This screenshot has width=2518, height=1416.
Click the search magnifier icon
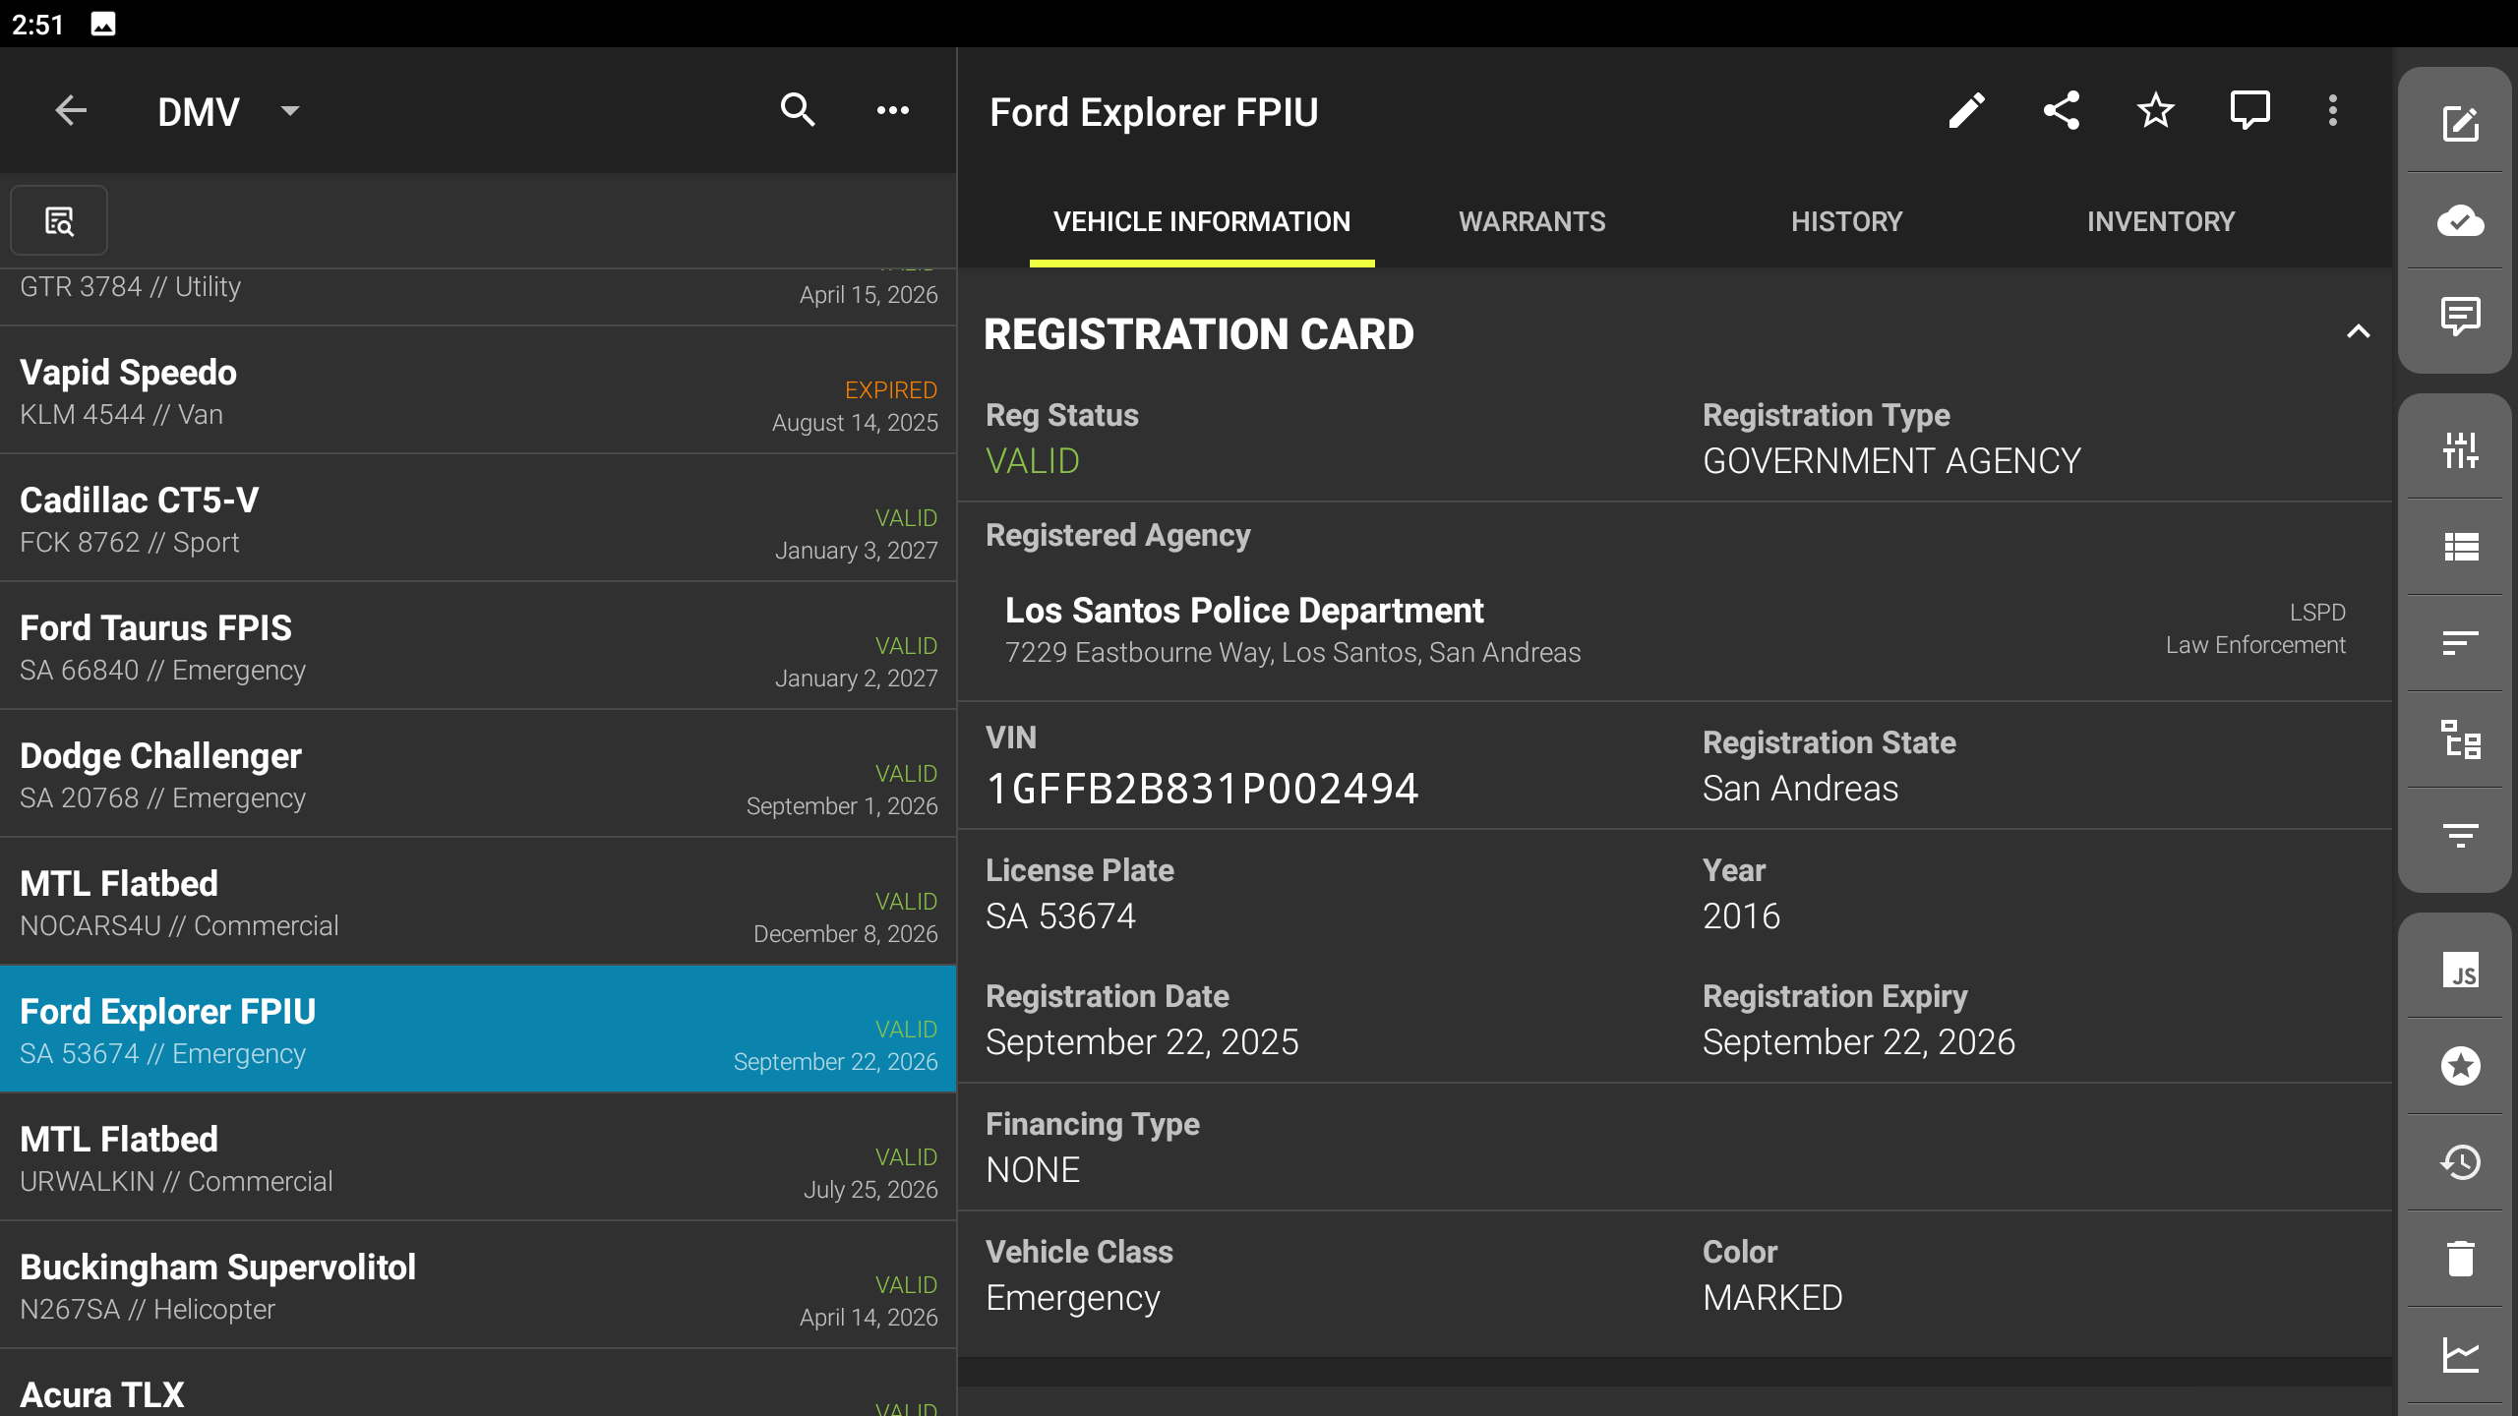pyautogui.click(x=798, y=111)
